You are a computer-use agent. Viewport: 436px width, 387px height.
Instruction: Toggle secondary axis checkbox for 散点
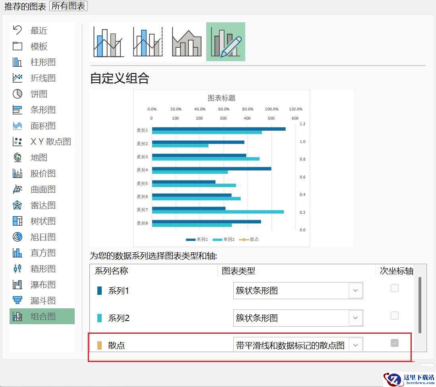click(395, 343)
